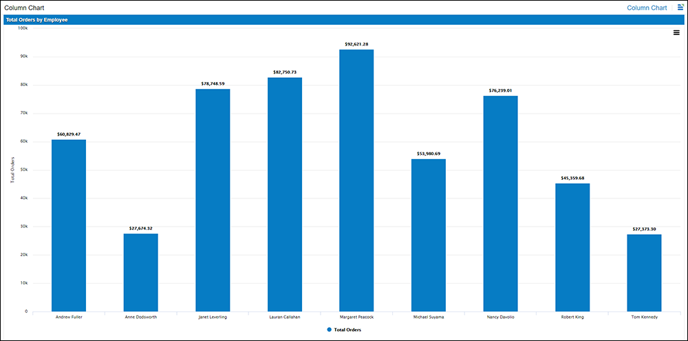Select Nancy Davolio's bar
The height and width of the screenshot is (341, 688).
pyautogui.click(x=500, y=203)
